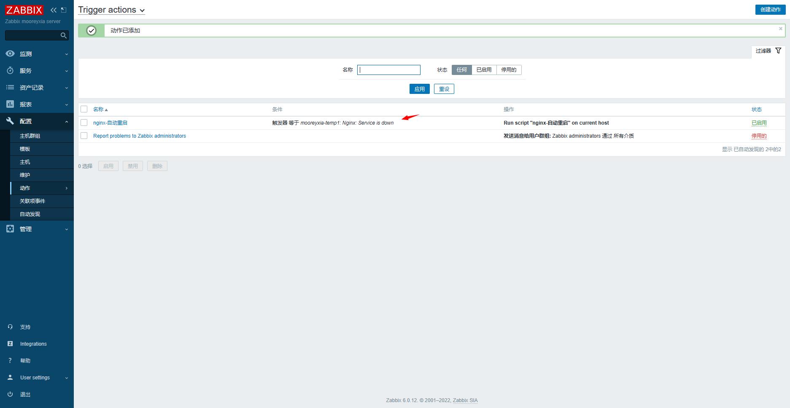
Task: Click the funnel filter icon
Action: click(778, 51)
